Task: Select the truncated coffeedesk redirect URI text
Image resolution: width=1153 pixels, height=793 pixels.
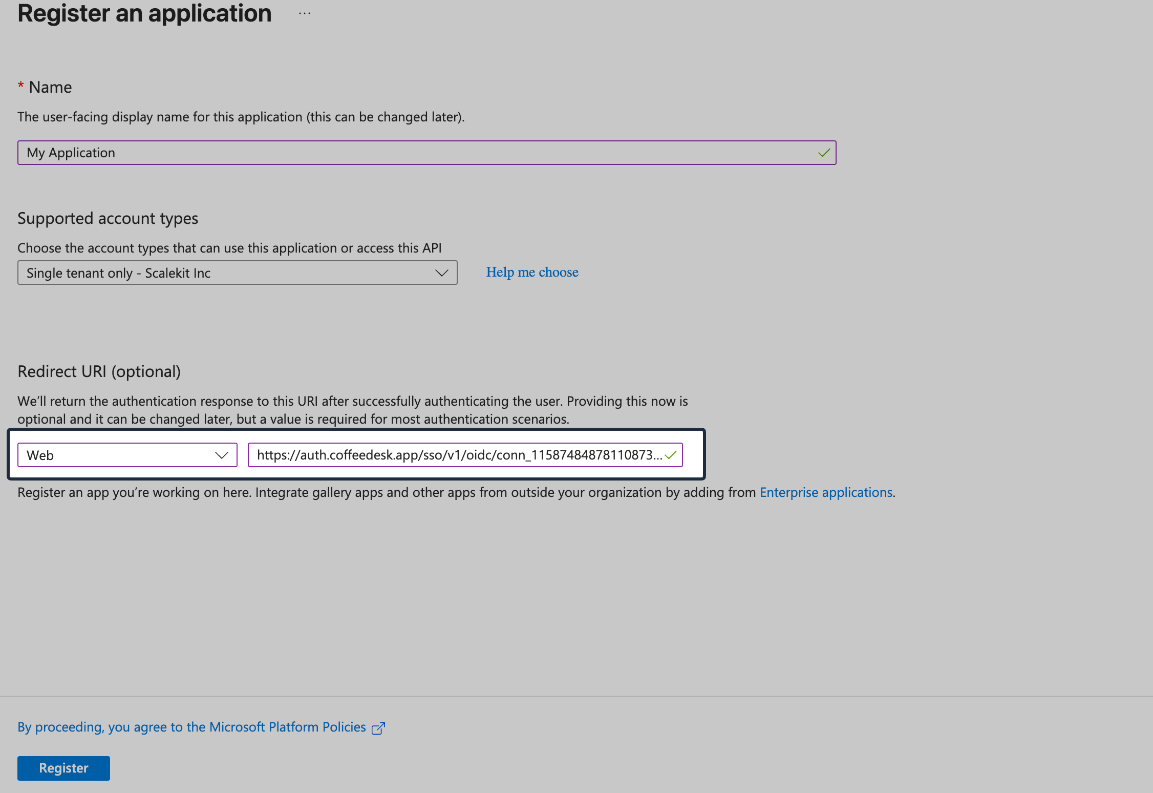Action: pyautogui.click(x=456, y=455)
